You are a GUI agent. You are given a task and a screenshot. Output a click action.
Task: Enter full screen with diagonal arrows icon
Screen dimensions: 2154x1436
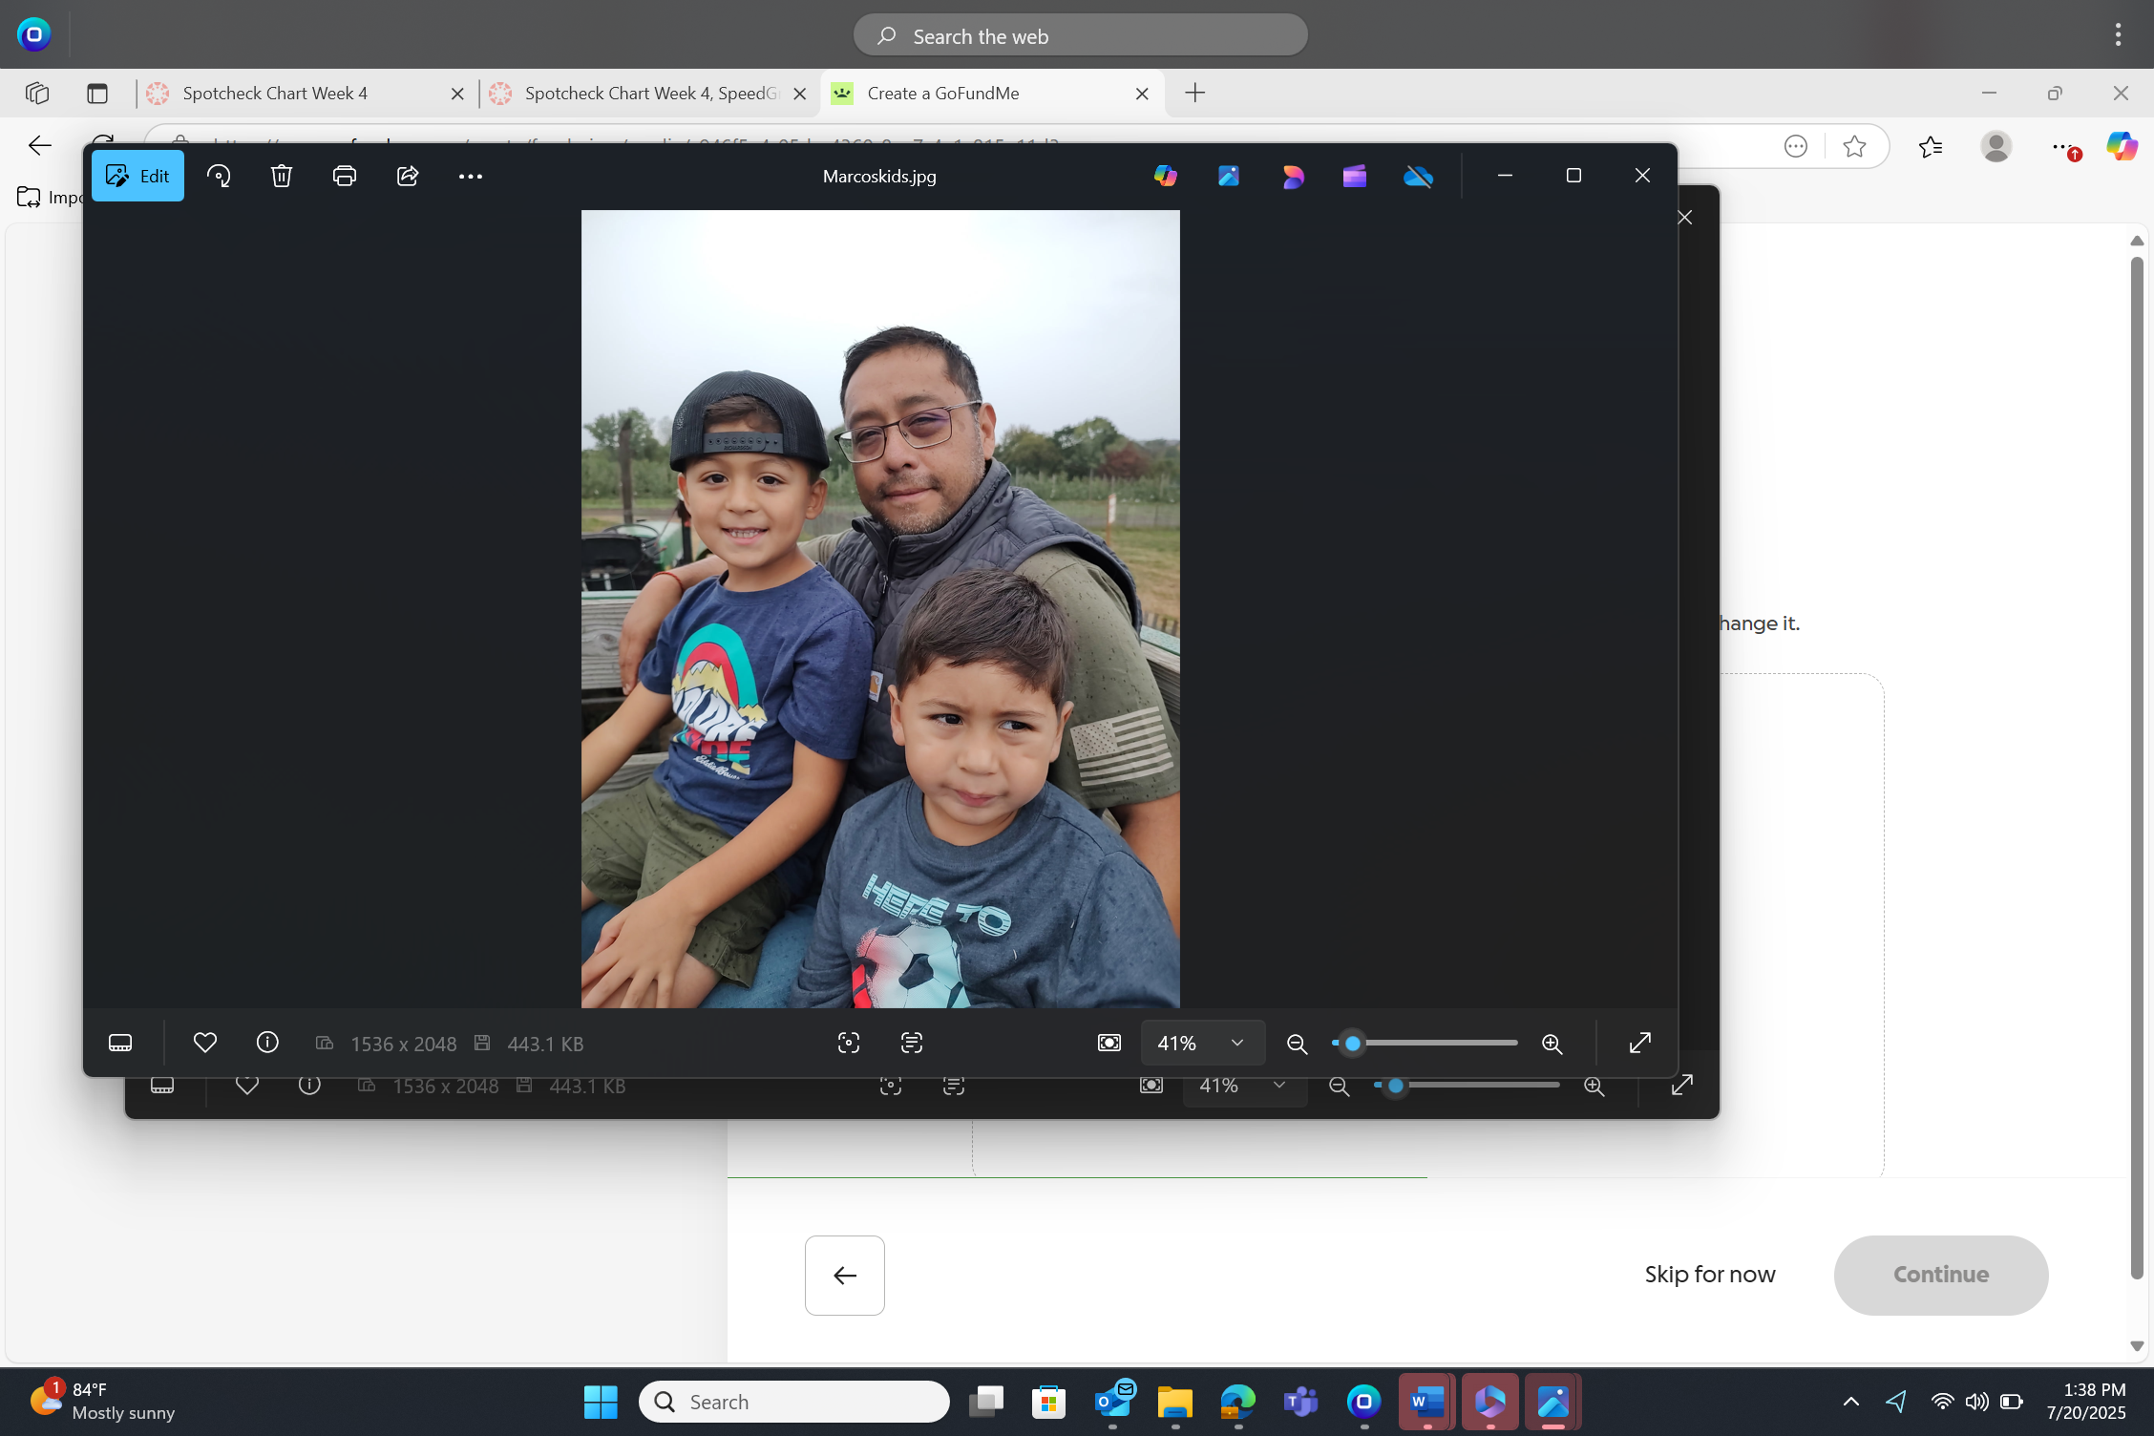pyautogui.click(x=1639, y=1043)
